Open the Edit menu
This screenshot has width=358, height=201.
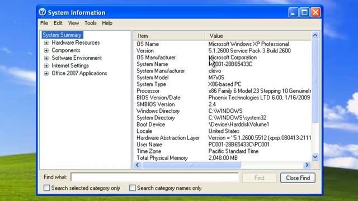pyautogui.click(x=58, y=23)
